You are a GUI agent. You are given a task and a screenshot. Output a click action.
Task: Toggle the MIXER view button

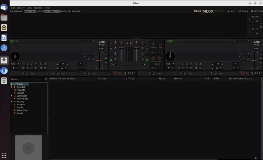coord(48,11)
